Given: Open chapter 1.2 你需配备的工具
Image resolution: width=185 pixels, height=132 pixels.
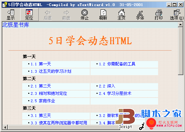Looking at the screenshot, I should tap(117, 64).
